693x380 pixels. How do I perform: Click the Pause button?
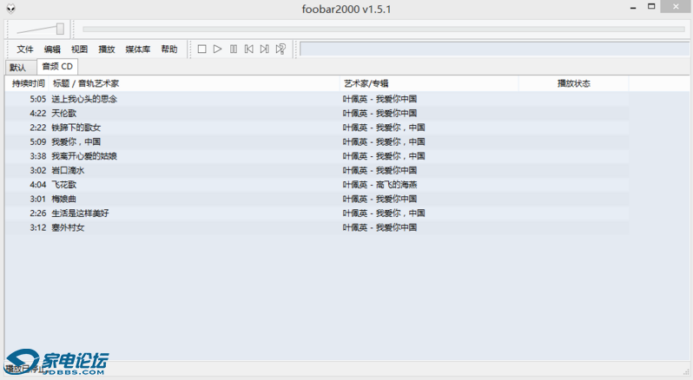[x=233, y=49]
